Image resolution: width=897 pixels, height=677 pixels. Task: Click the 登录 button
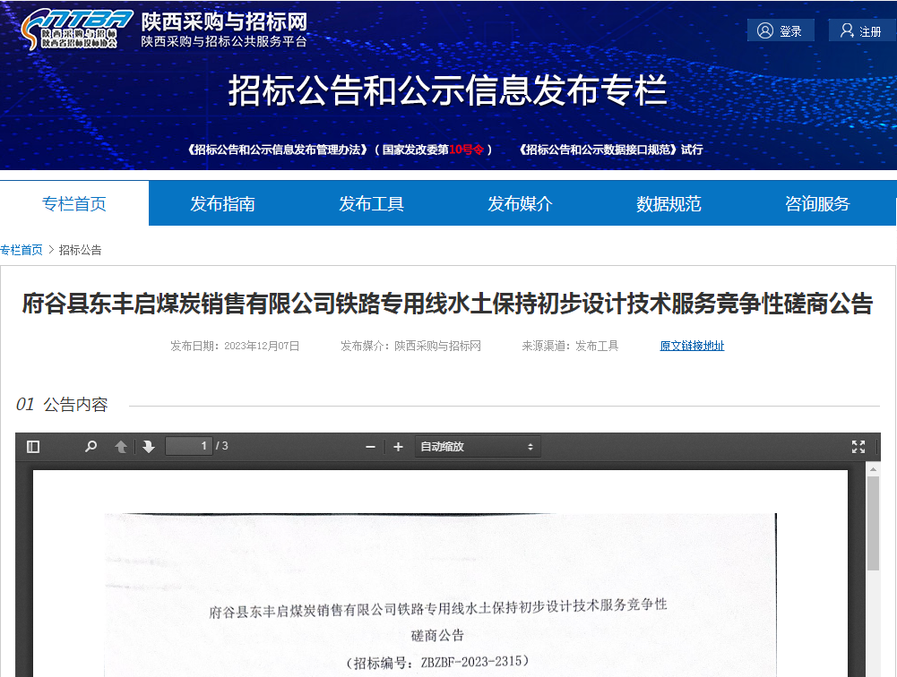coord(781,30)
